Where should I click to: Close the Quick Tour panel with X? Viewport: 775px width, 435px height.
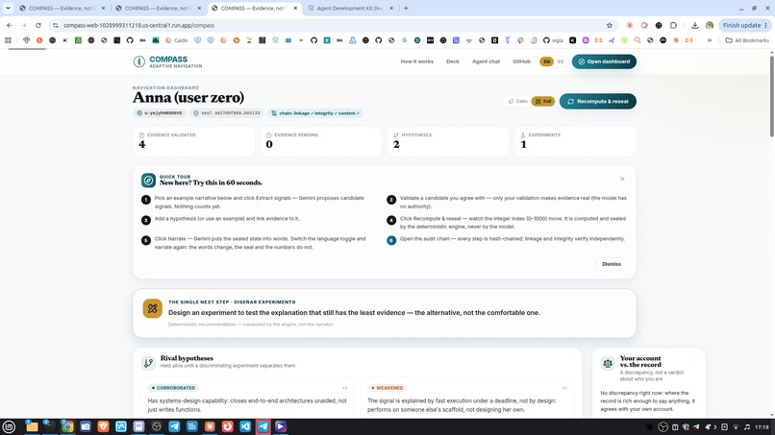click(622, 179)
